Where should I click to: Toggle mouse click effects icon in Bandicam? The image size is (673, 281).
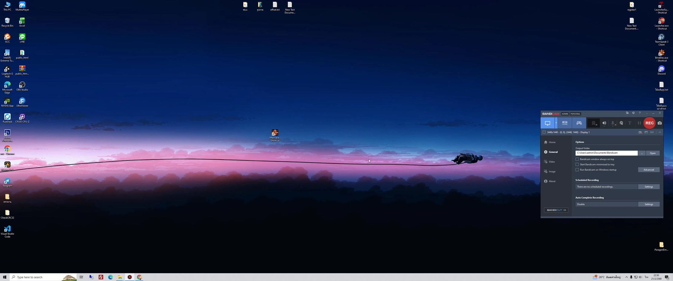coord(621,123)
